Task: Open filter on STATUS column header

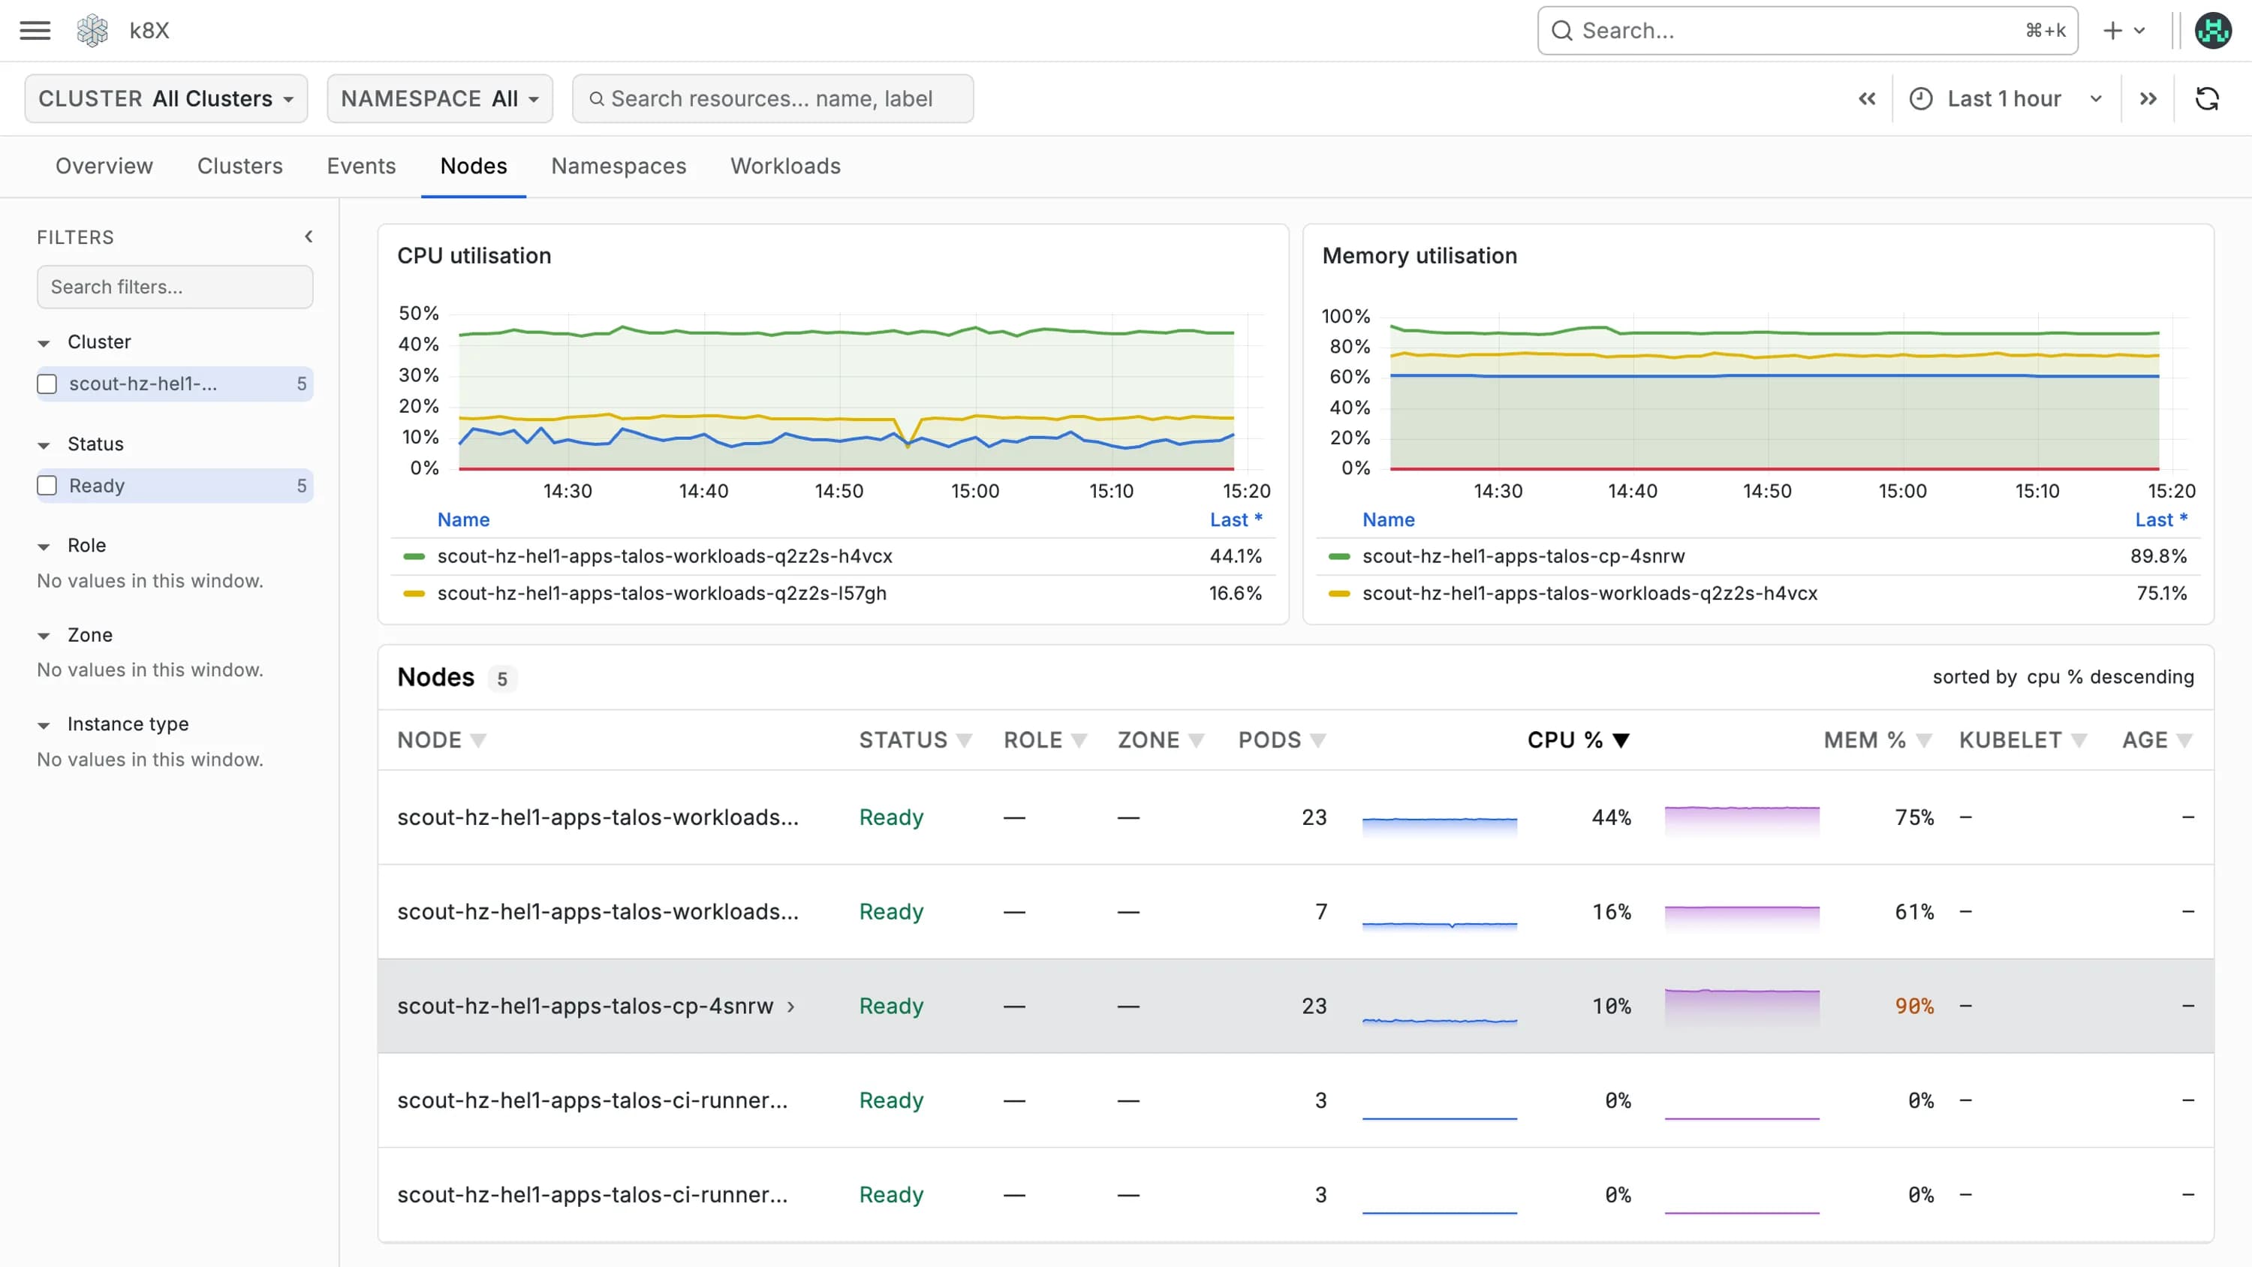Action: pos(965,741)
